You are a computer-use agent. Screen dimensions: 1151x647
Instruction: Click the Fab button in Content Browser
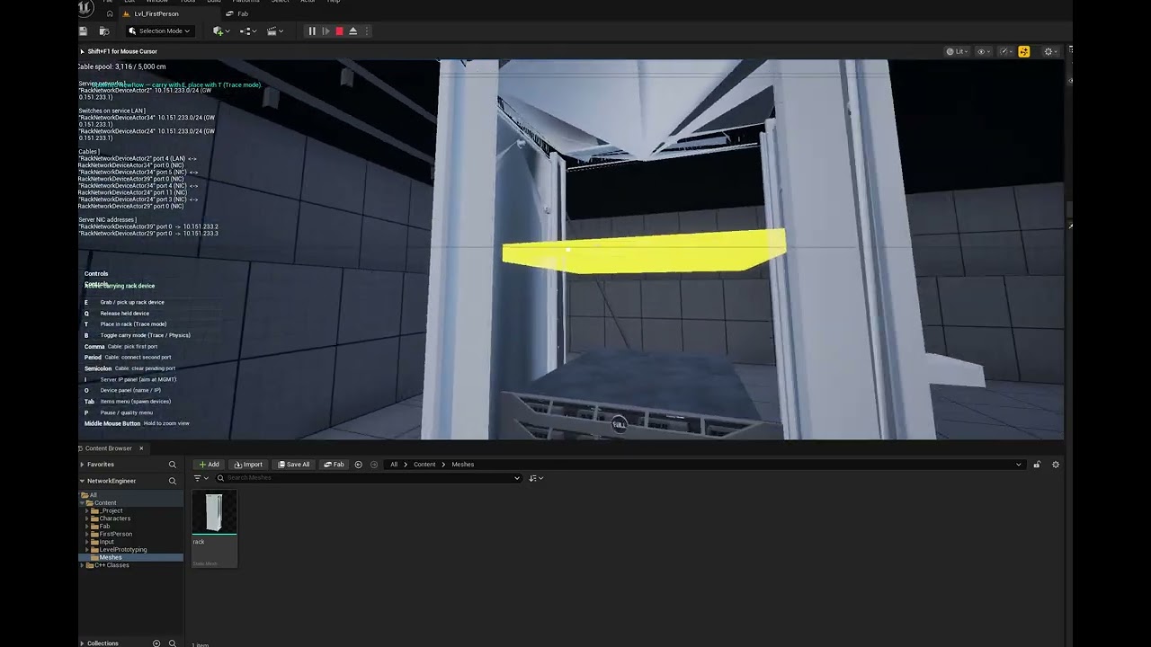pos(335,465)
